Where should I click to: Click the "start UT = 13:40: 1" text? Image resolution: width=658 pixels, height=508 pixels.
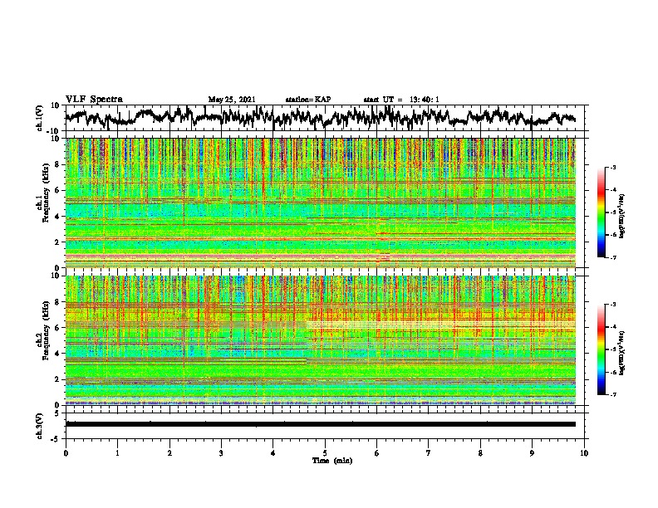coord(401,100)
